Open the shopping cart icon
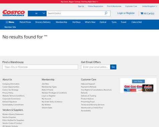Viewport: 159px width, 127px height. [142, 13]
